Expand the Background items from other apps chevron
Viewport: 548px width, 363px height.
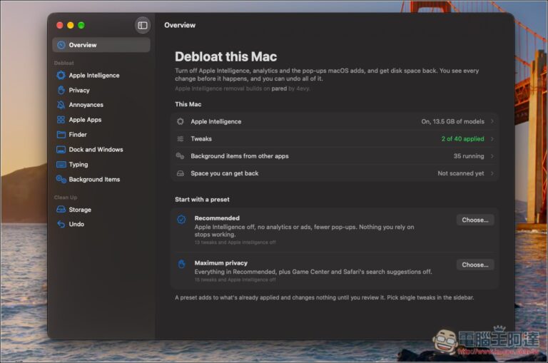coord(492,155)
